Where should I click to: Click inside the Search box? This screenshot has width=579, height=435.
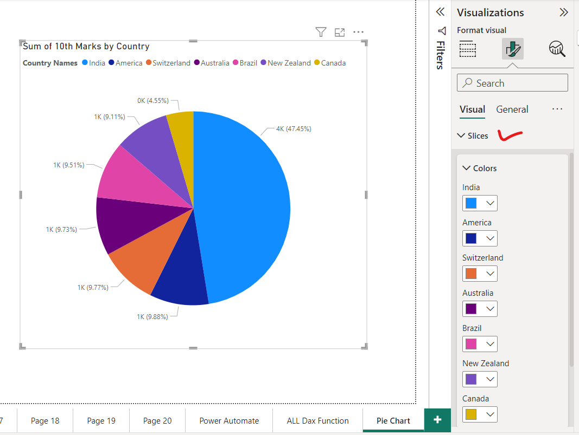(512, 82)
